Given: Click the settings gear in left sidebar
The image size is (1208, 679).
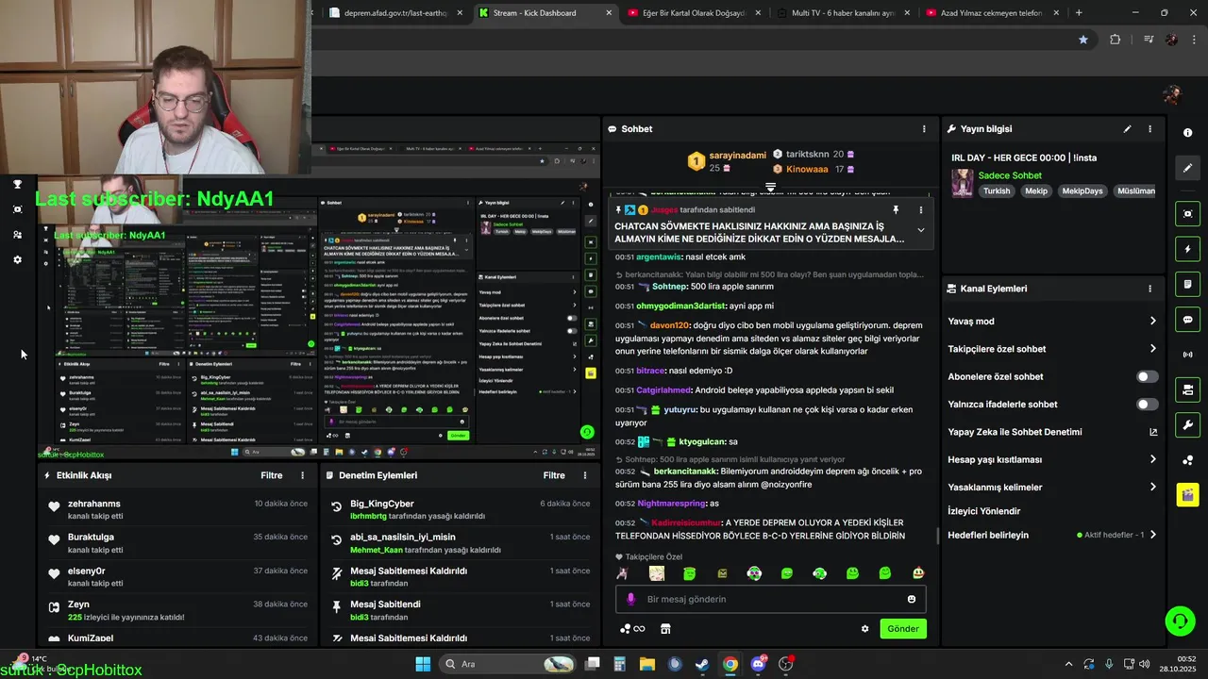Looking at the screenshot, I should 17,259.
